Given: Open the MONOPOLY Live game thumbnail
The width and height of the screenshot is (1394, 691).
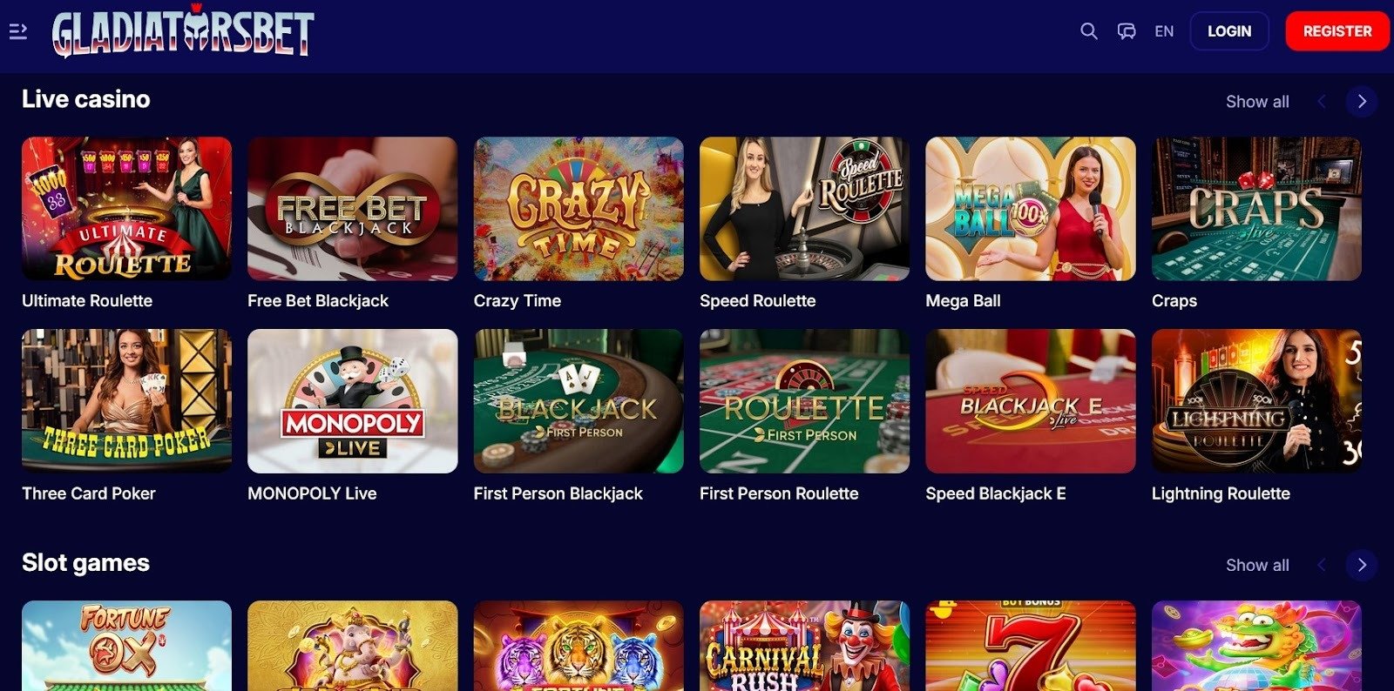Looking at the screenshot, I should pos(352,401).
